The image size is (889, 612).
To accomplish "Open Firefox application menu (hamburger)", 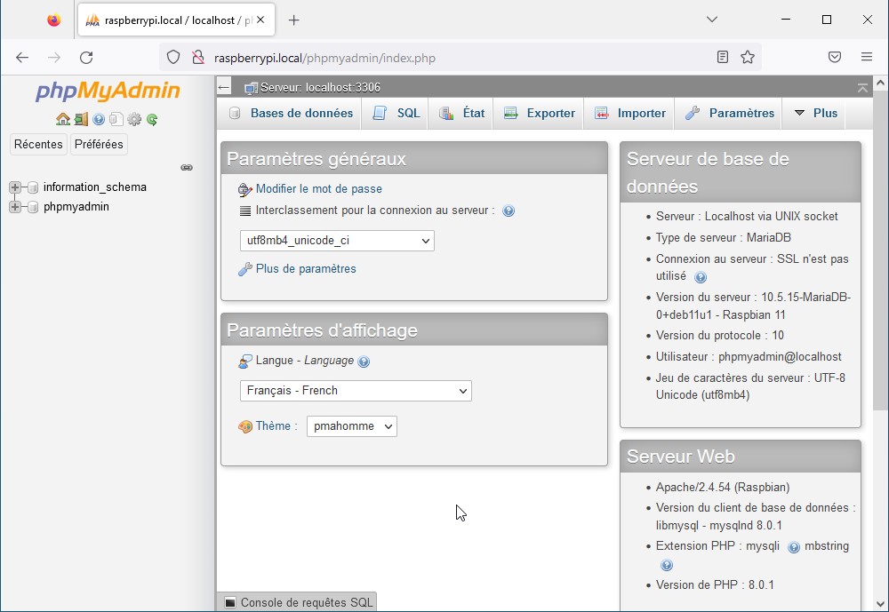I will (866, 57).
